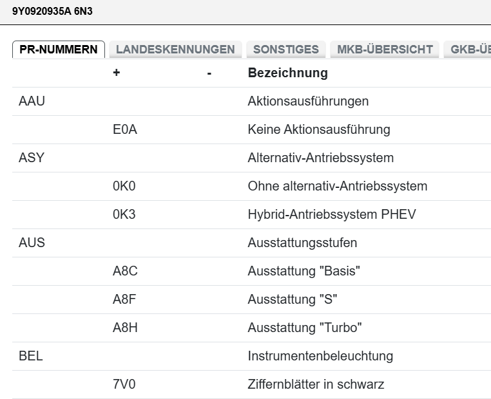This screenshot has height=399, width=491.
Task: Go to the MKB-ÜBERSICHT tab
Action: click(385, 50)
